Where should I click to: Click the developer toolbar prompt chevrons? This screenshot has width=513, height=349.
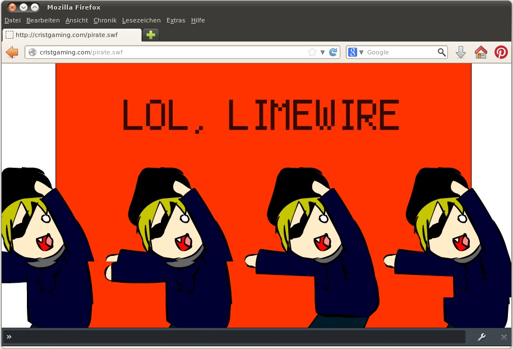[x=9, y=337]
